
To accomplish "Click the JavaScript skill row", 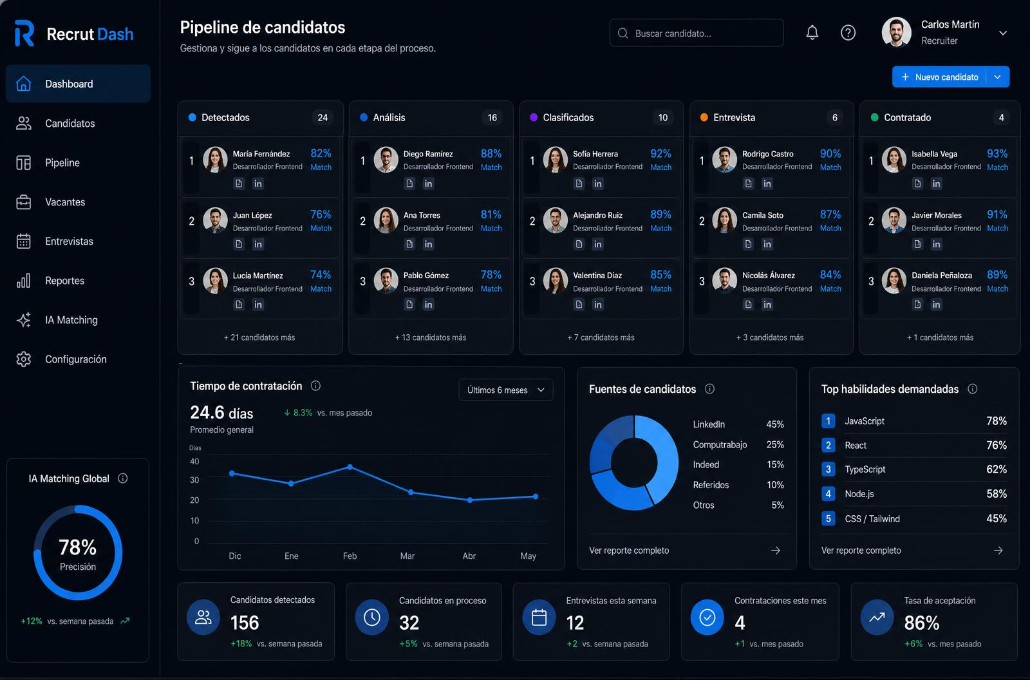I will tap(914, 420).
